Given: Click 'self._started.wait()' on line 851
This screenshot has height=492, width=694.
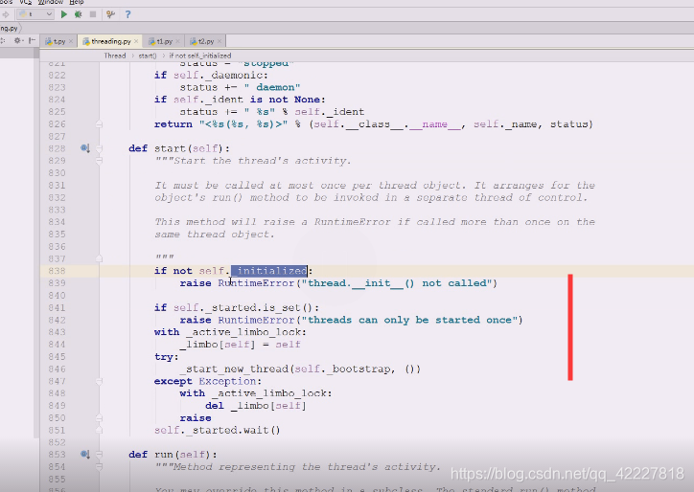Looking at the screenshot, I should point(218,430).
